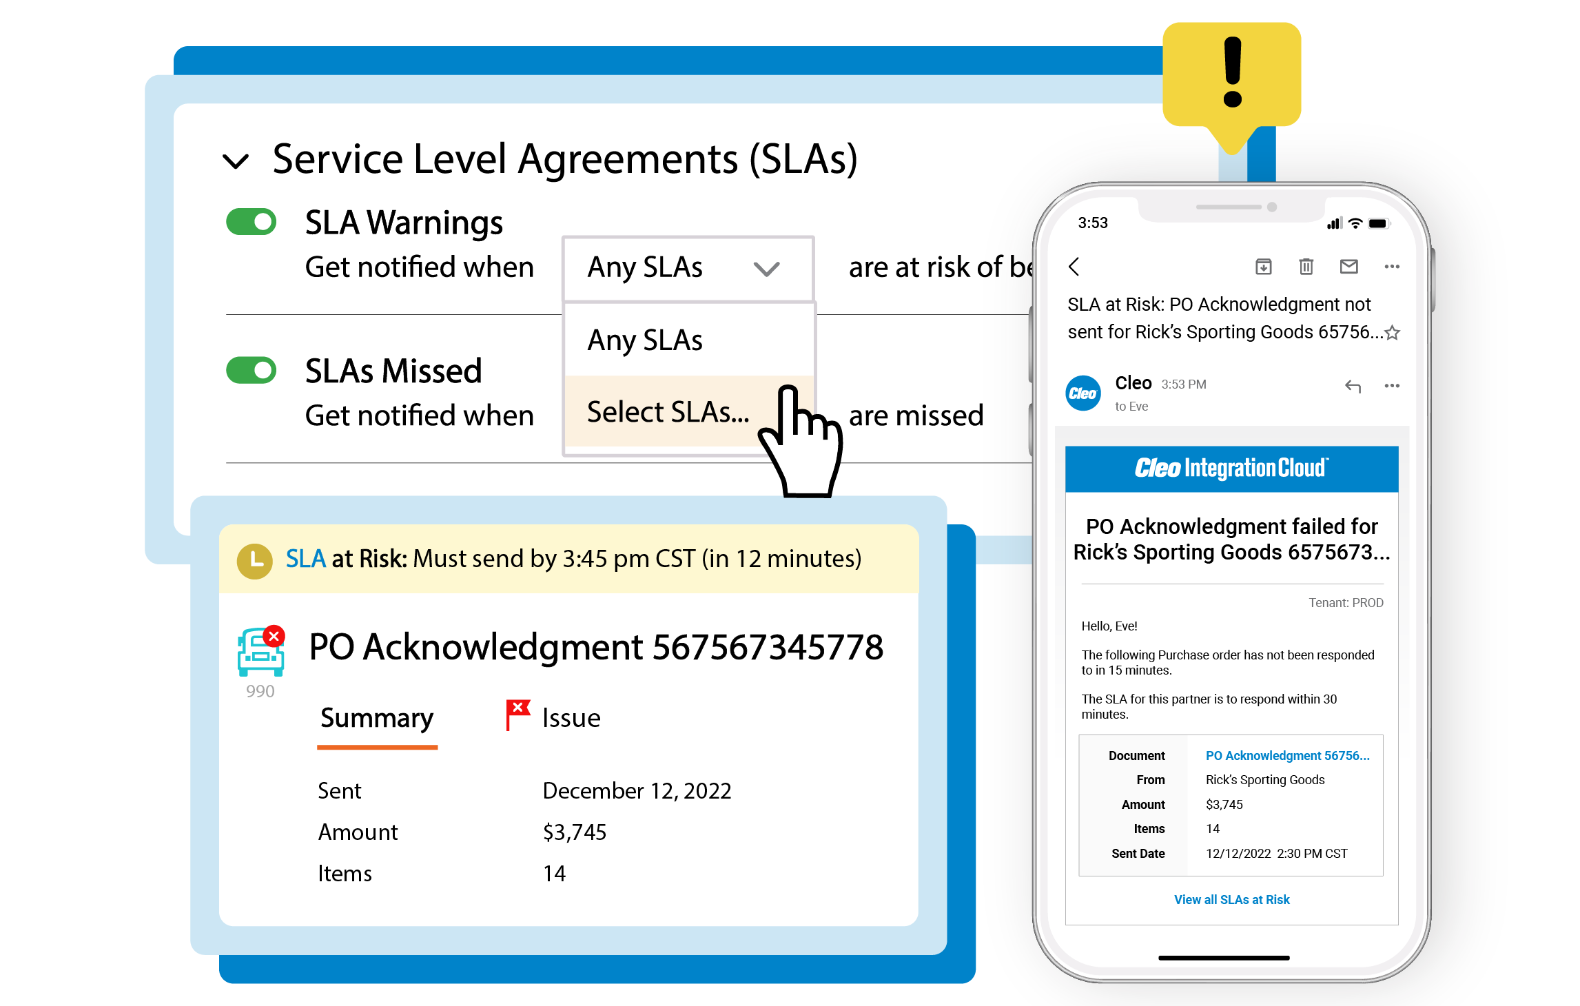The width and height of the screenshot is (1580, 1006).
Task: Toggle the SLAs Missed switch
Action: pos(252,370)
